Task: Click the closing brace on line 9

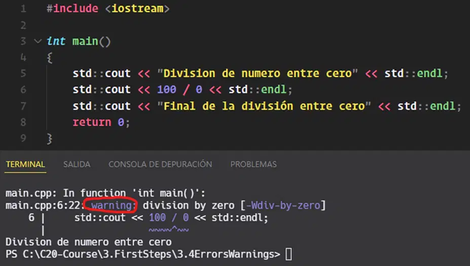Action: click(x=50, y=139)
